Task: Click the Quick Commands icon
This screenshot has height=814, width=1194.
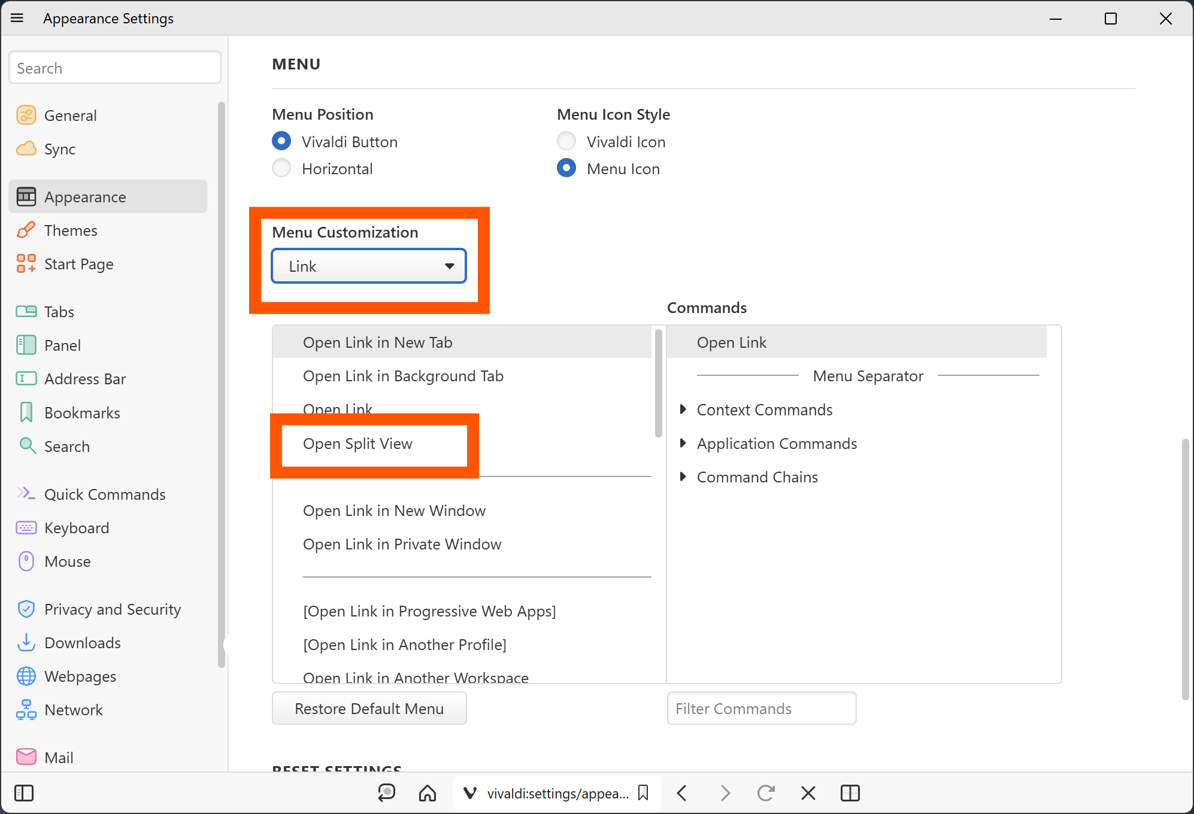Action: tap(26, 493)
